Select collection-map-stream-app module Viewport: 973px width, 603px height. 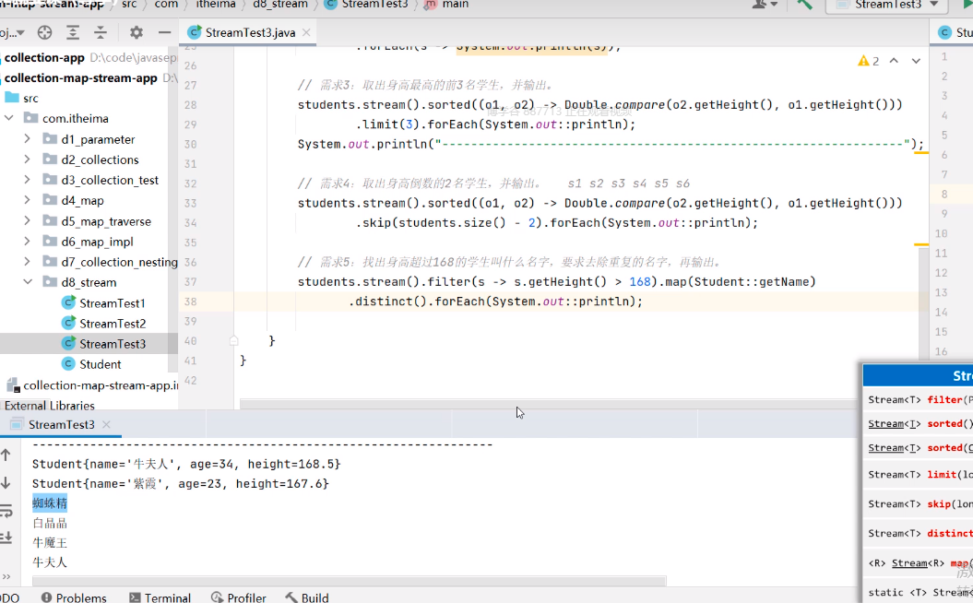pyautogui.click(x=80, y=78)
